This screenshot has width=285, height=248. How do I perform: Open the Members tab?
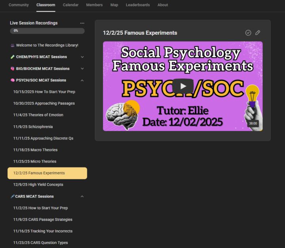(94, 5)
